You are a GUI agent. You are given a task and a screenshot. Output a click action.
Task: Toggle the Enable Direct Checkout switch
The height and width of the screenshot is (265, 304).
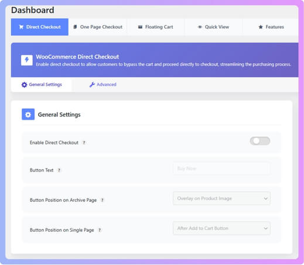click(260, 141)
